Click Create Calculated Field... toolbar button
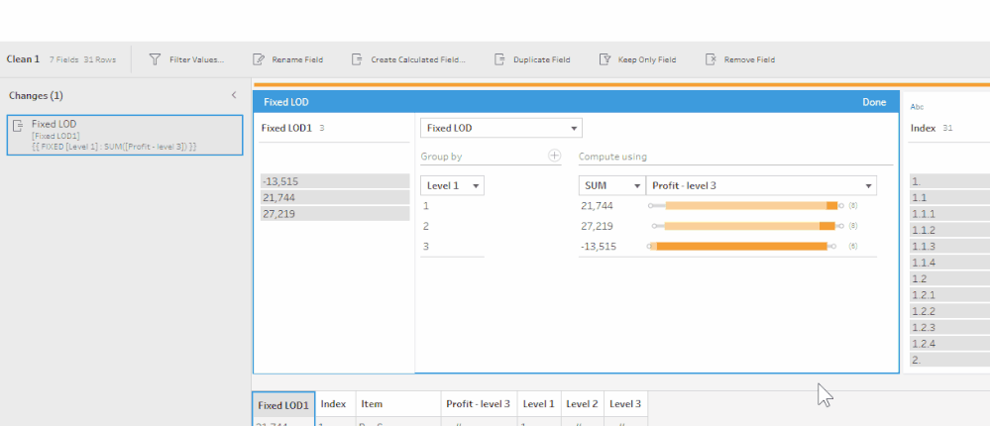The height and width of the screenshot is (426, 990). click(408, 59)
